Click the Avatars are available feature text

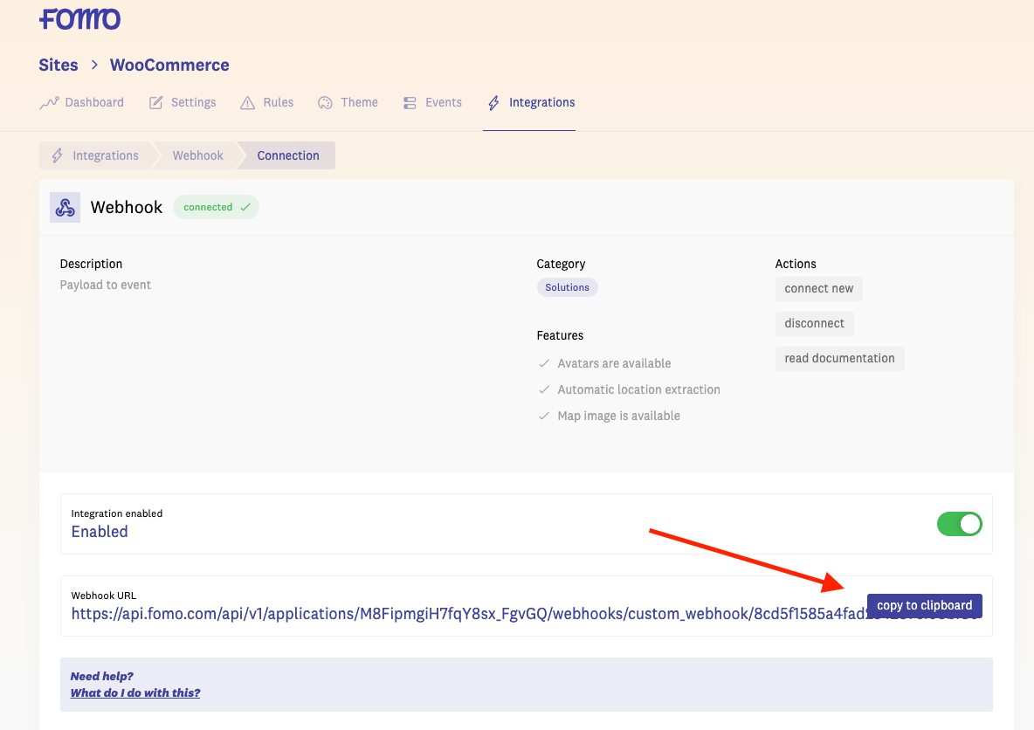pos(614,363)
